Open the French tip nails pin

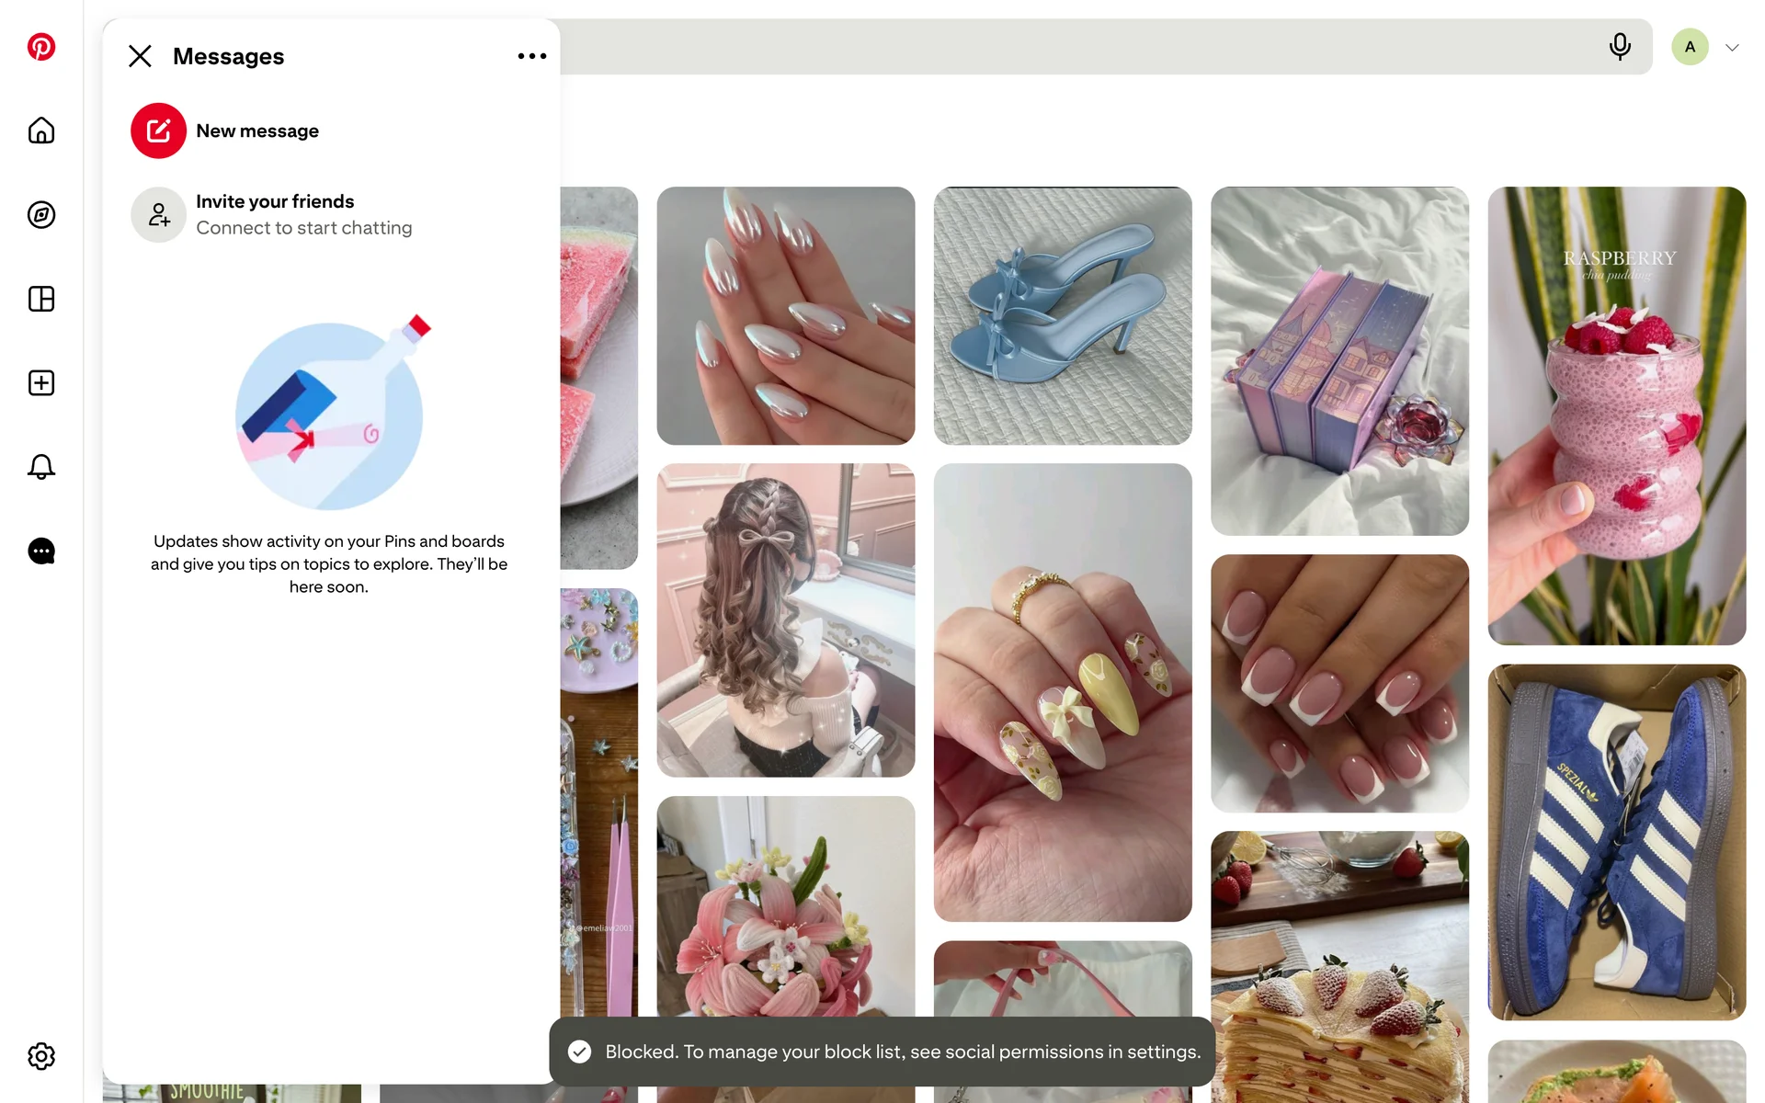pos(1339,683)
